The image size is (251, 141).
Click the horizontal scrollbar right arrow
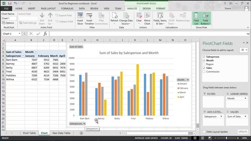194,133
